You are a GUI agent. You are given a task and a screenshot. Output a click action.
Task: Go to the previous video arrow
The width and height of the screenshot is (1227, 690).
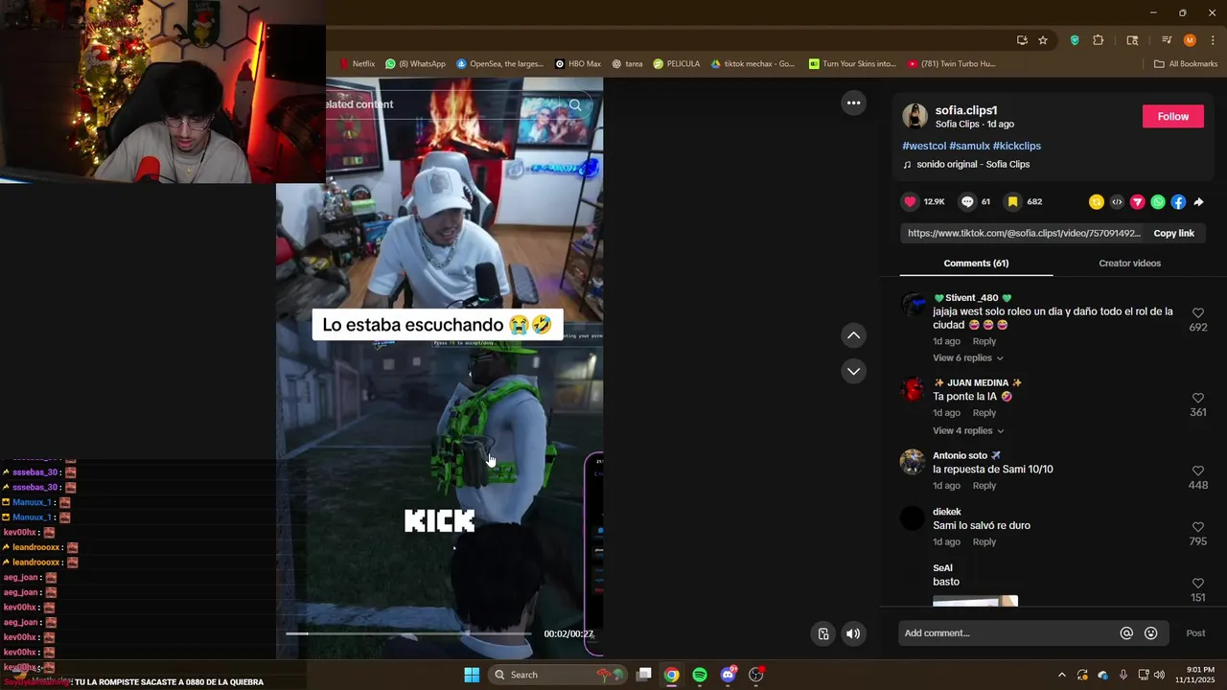point(853,335)
